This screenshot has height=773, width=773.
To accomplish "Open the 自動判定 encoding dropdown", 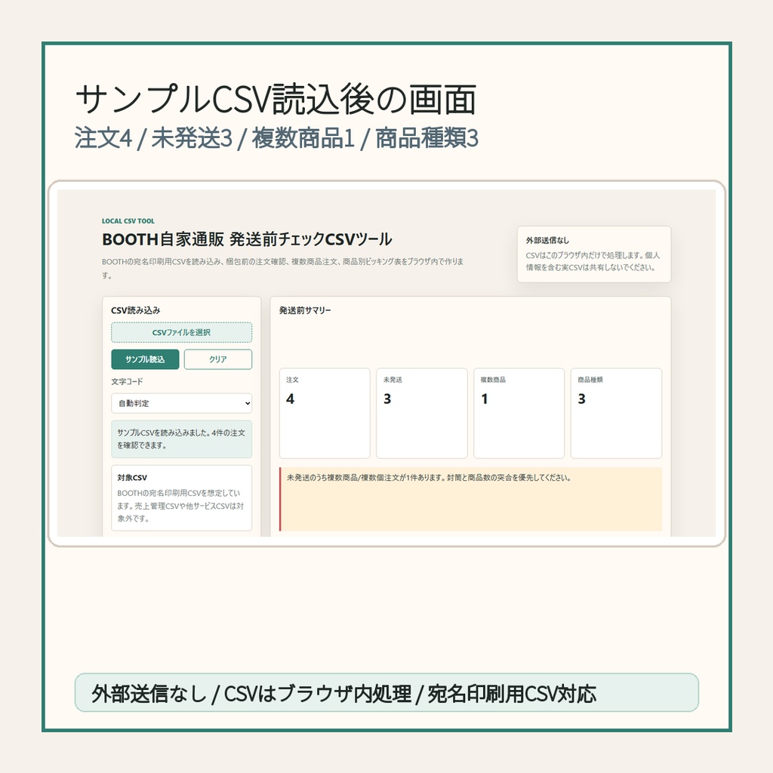I will point(181,403).
